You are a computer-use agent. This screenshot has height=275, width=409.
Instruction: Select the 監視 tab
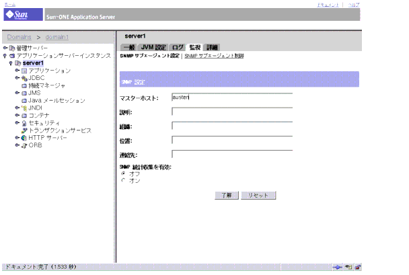point(194,47)
